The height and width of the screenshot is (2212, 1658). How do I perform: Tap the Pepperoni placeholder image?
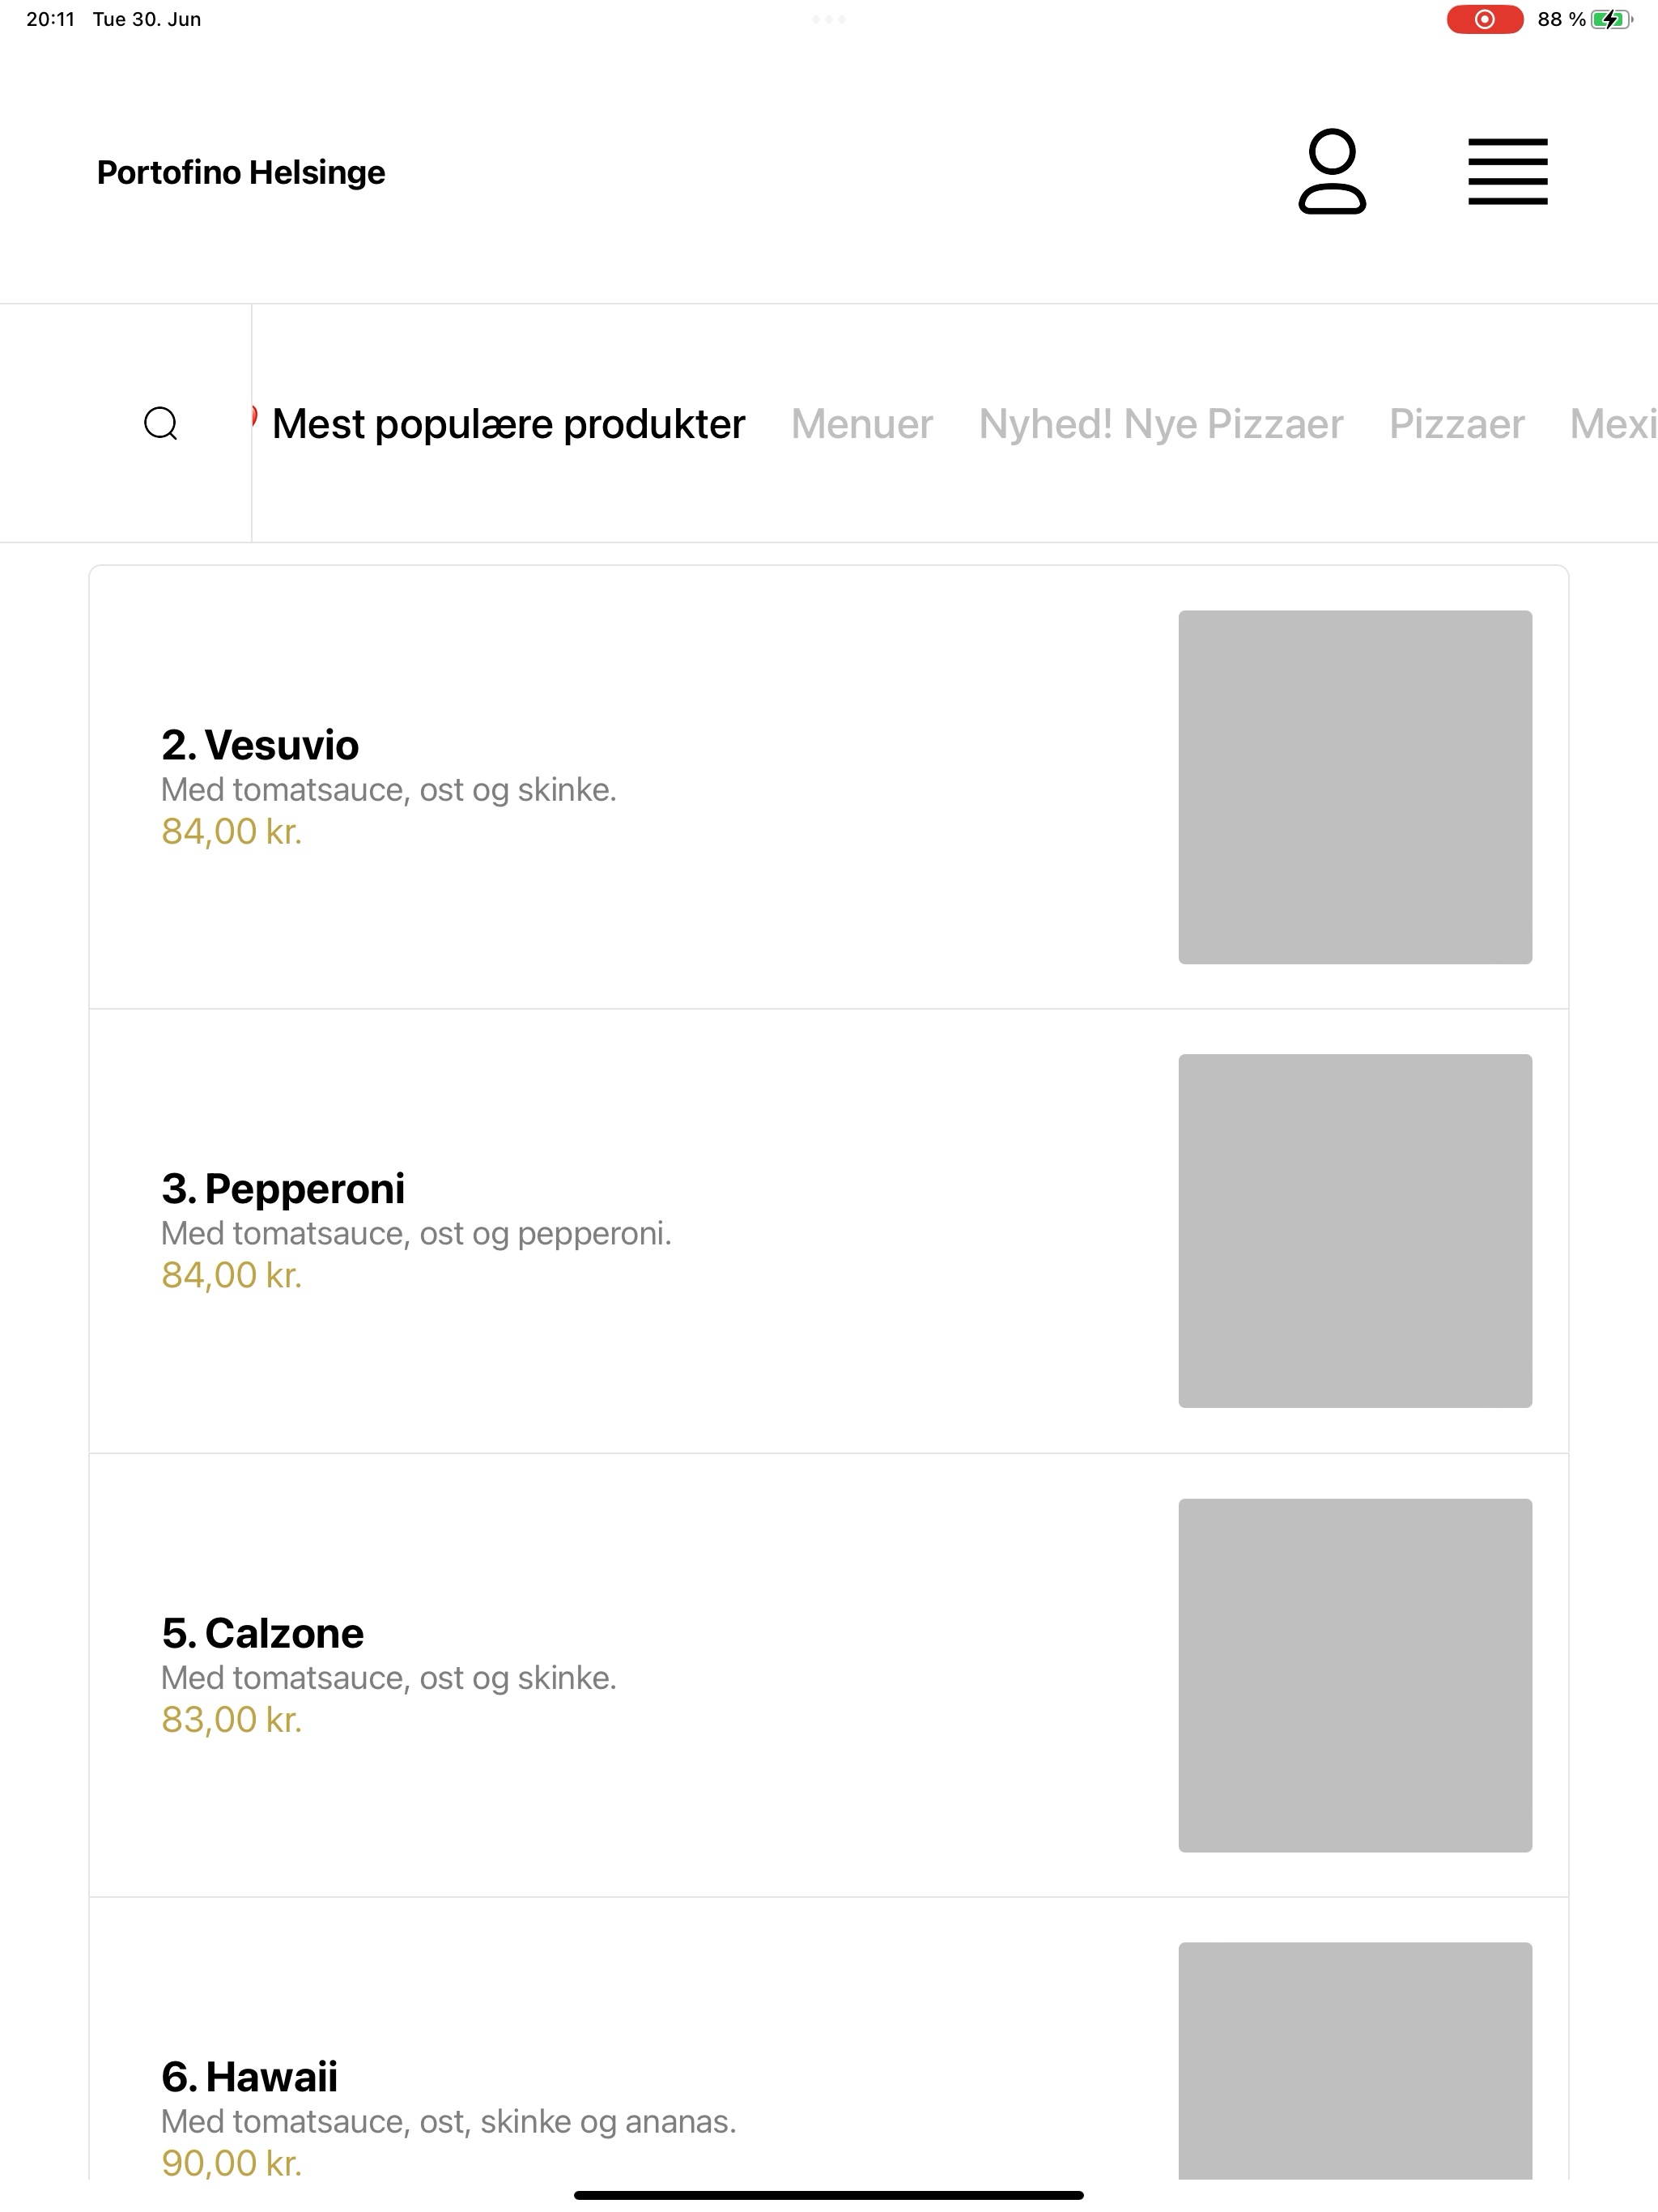(x=1355, y=1231)
